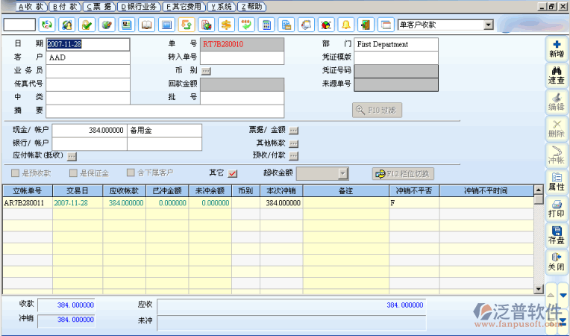Click the 打印 print icon

[x=556, y=208]
